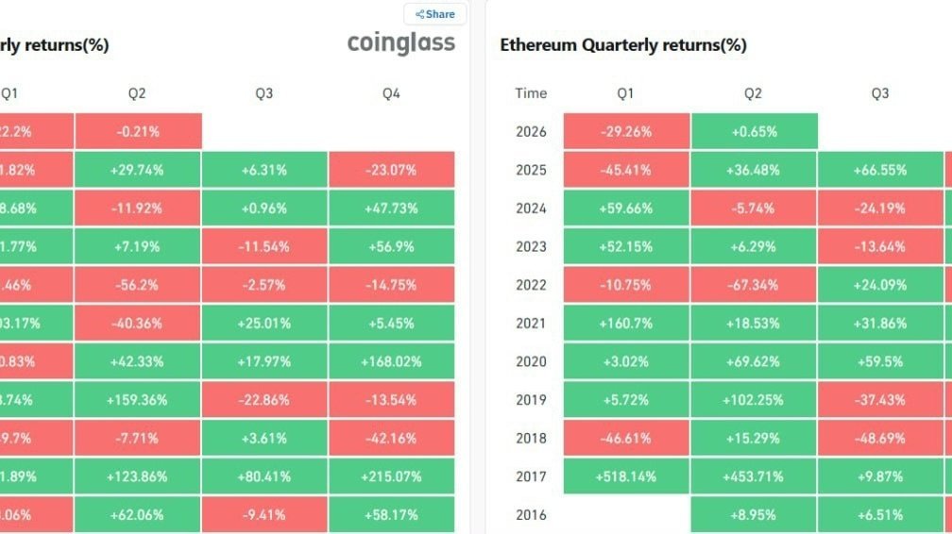This screenshot has height=534, width=952.
Task: Click Ethereum table's Q3 column header
Action: pyautogui.click(x=880, y=93)
